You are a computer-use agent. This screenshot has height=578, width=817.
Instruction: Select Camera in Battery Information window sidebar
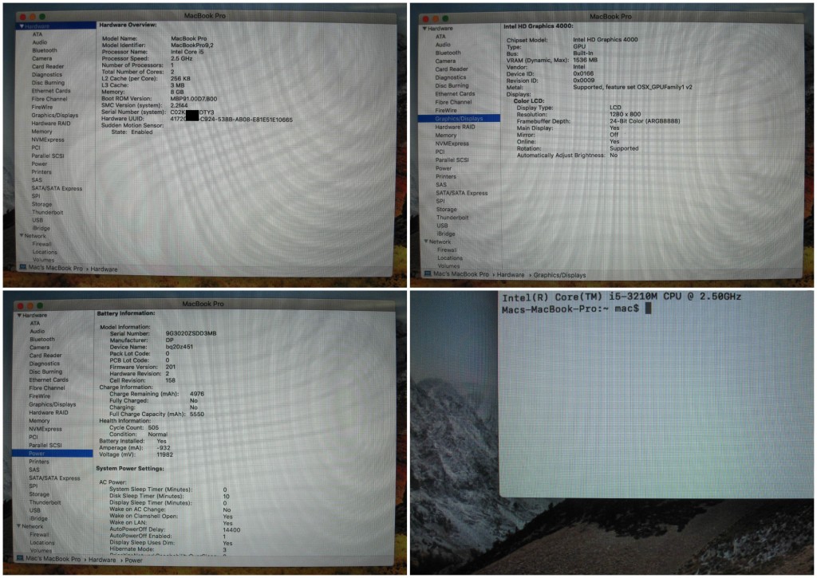coord(39,348)
